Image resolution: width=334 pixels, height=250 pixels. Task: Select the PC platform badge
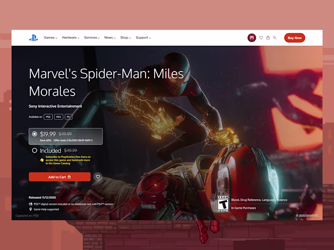click(68, 117)
